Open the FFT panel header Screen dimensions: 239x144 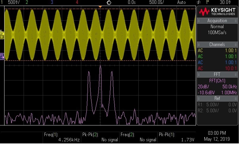217,74
